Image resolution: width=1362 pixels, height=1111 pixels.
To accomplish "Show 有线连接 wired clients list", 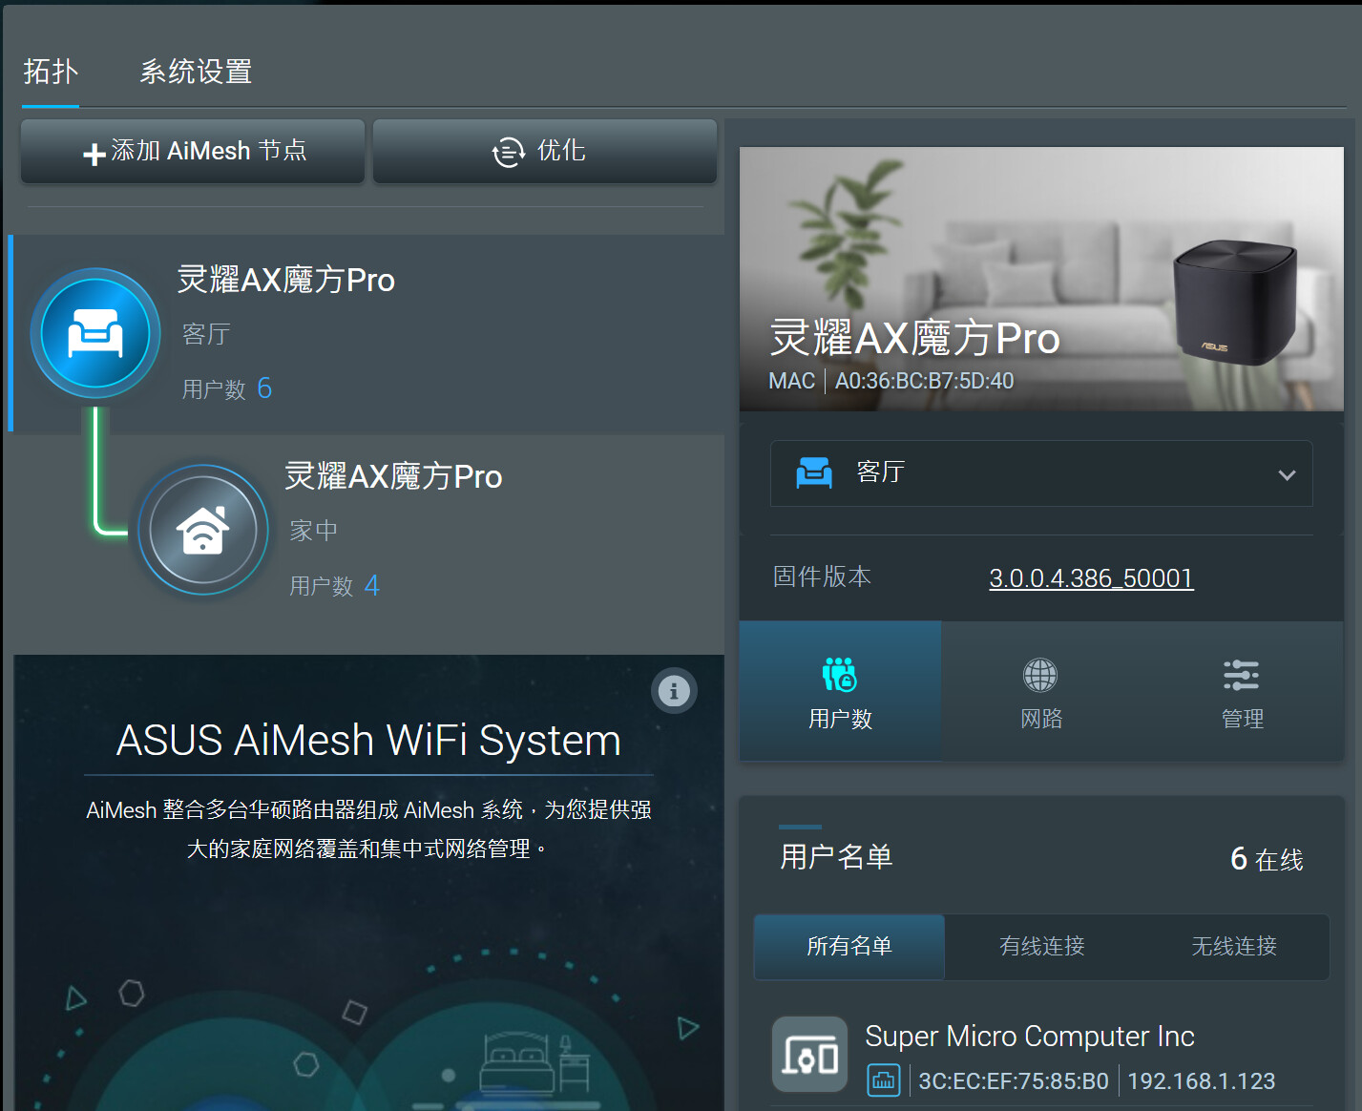I will click(x=1041, y=946).
